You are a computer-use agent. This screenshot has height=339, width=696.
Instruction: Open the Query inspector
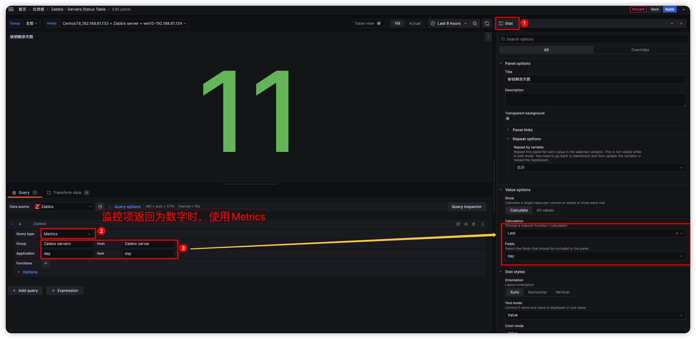[466, 207]
